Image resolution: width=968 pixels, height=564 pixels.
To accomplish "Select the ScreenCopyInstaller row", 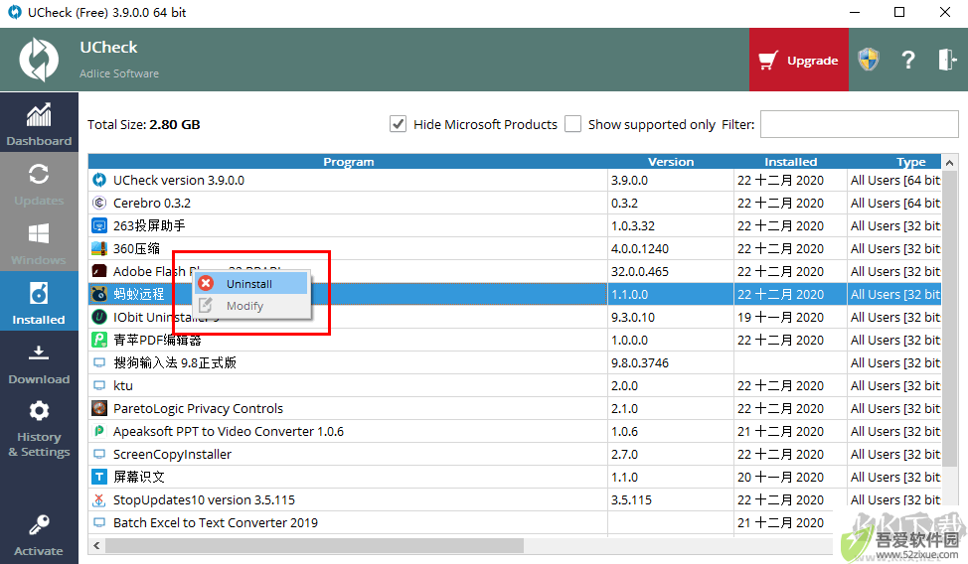I will coord(515,454).
